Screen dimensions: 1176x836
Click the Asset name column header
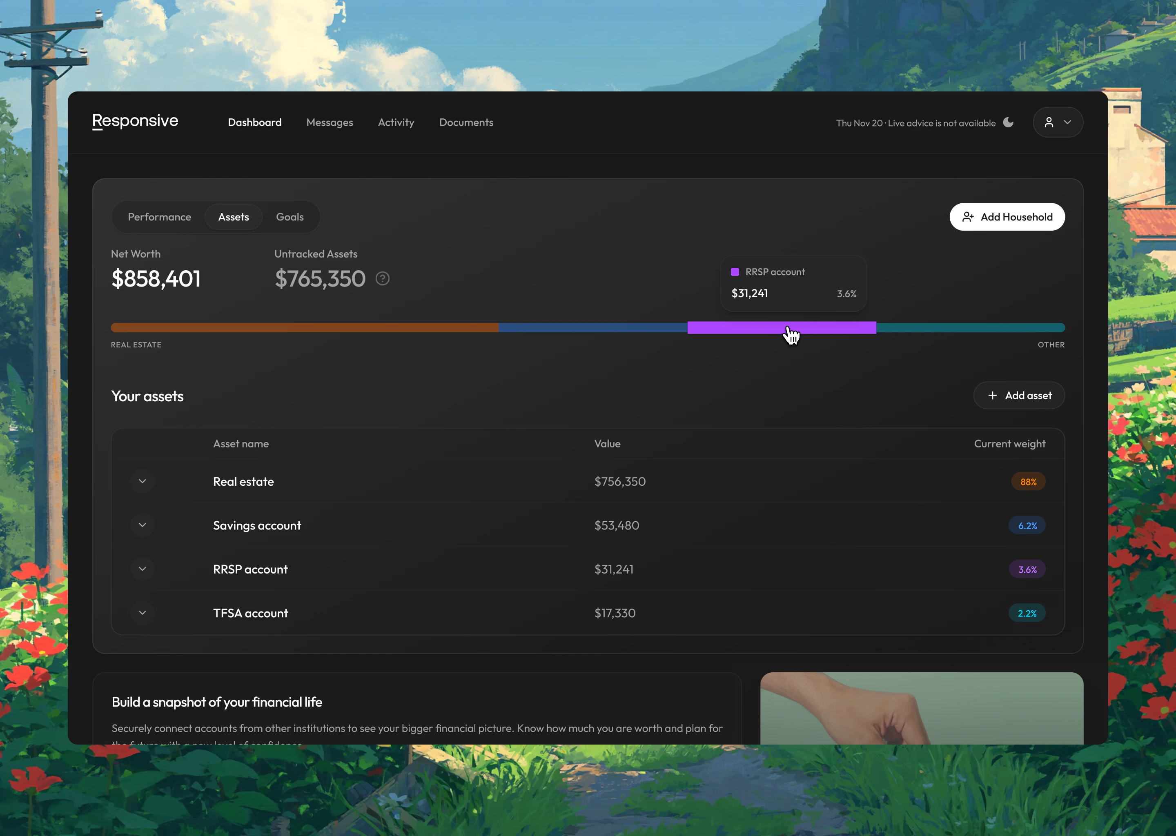pyautogui.click(x=241, y=444)
